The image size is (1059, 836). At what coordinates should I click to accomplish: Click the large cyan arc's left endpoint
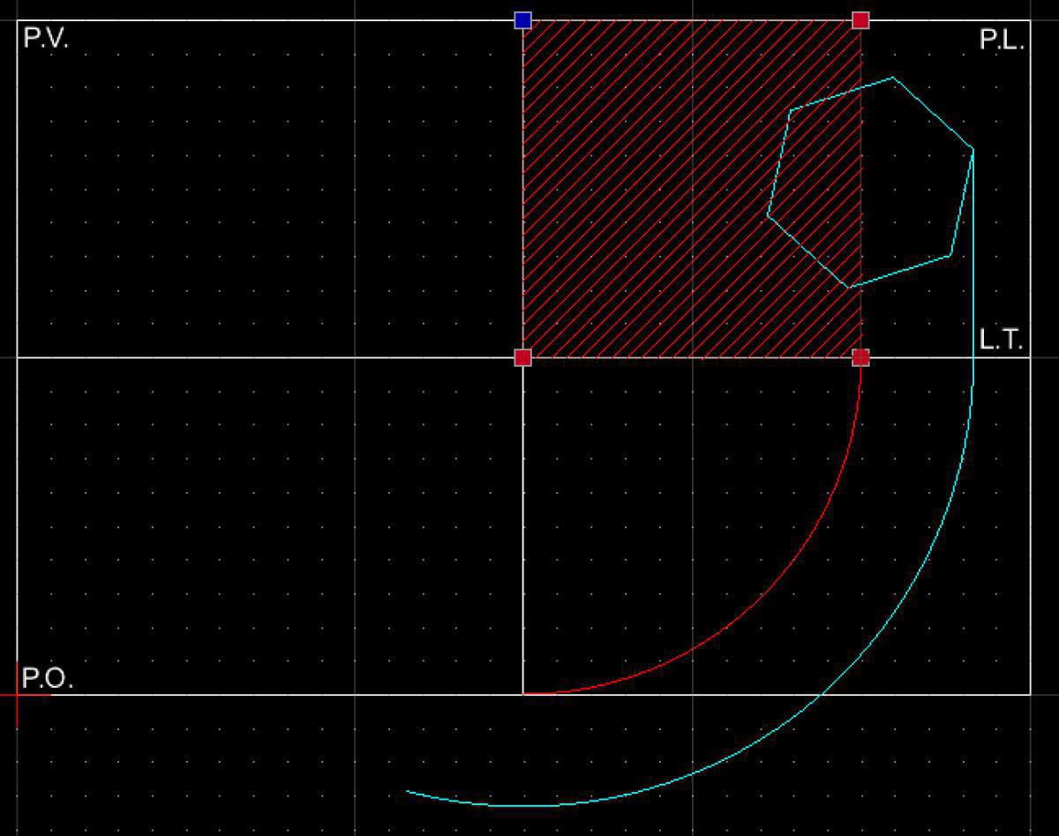pos(407,791)
